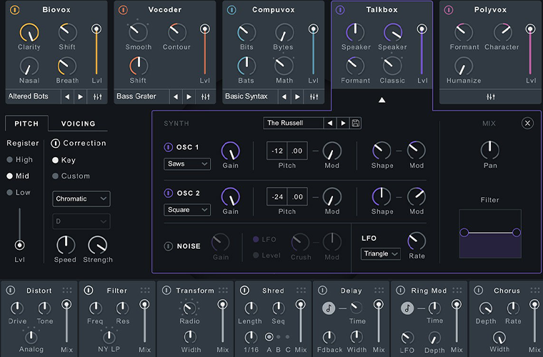Viewport: 543px width, 357px height.
Task: Click the OSC 2 pitch semitone field -24
Action: [277, 197]
